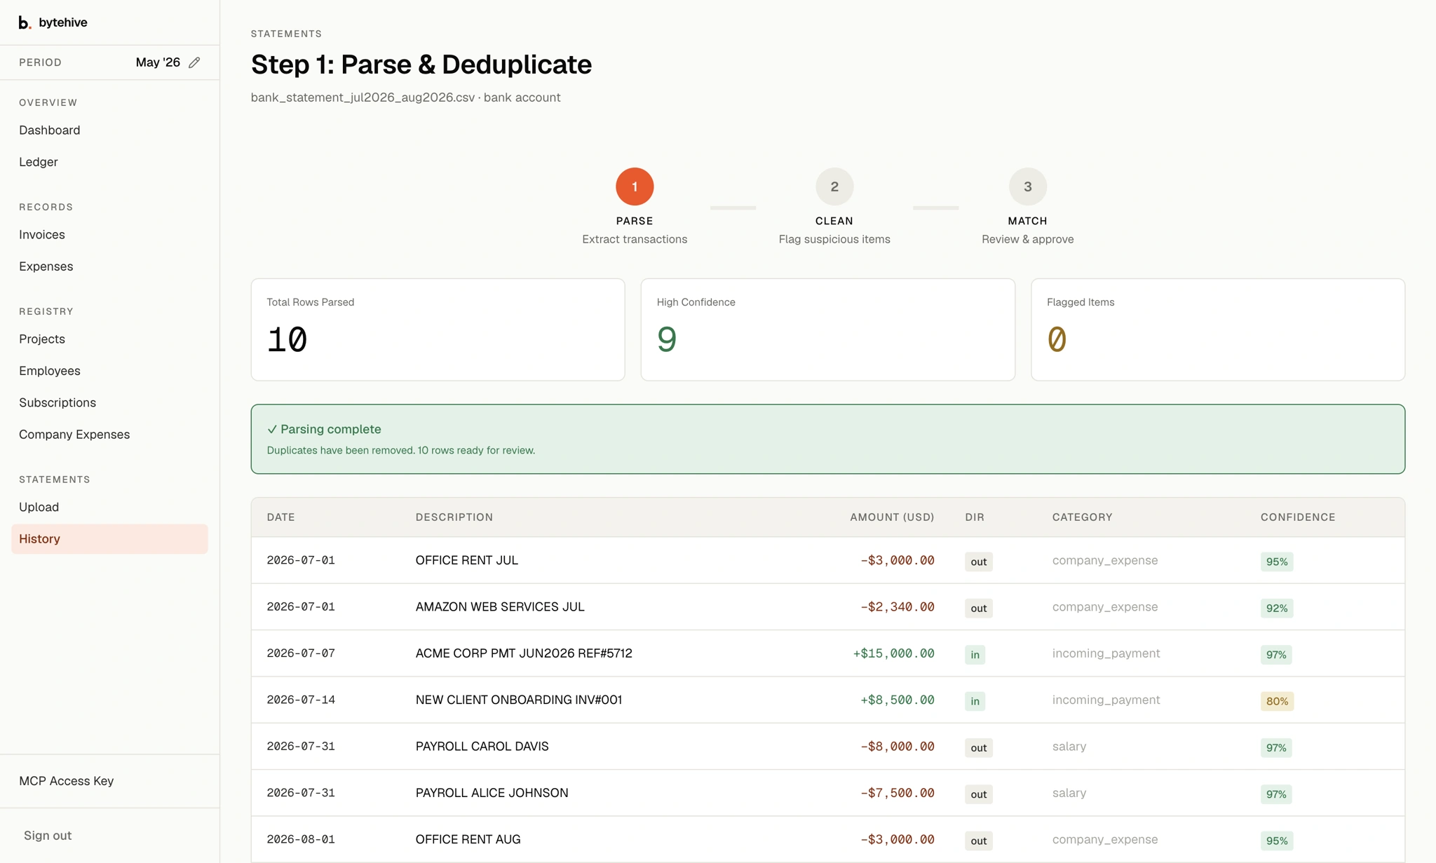This screenshot has height=863, width=1436.
Task: Click the 2026-07-14 date cell
Action: 301,700
